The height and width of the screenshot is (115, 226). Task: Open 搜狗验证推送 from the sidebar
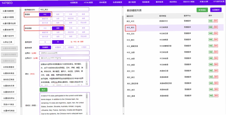click(8, 79)
